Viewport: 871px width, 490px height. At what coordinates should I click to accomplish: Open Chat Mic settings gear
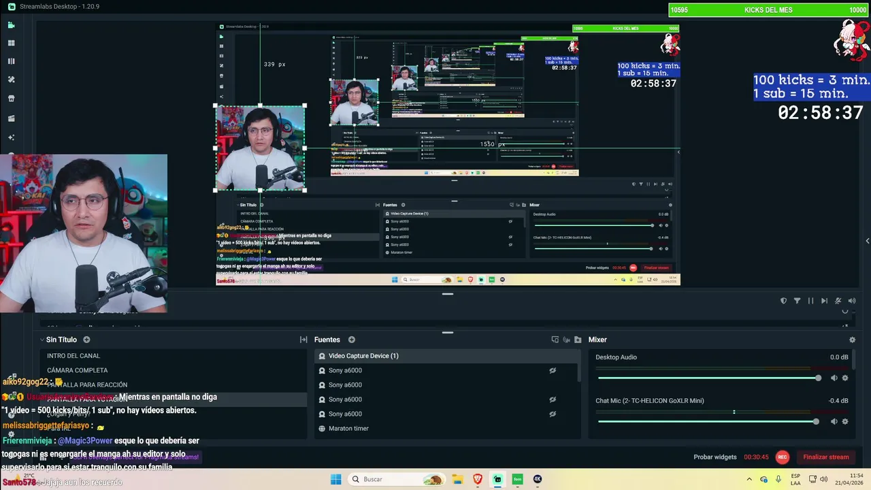click(845, 421)
